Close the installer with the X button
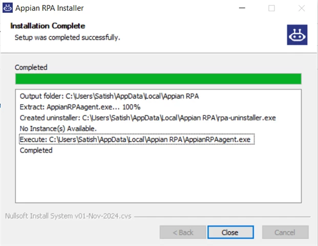This screenshot has height=246, width=318. click(302, 8)
